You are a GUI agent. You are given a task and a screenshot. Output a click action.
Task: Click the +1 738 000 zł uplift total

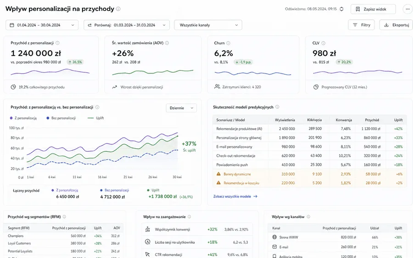pyautogui.click(x=162, y=197)
